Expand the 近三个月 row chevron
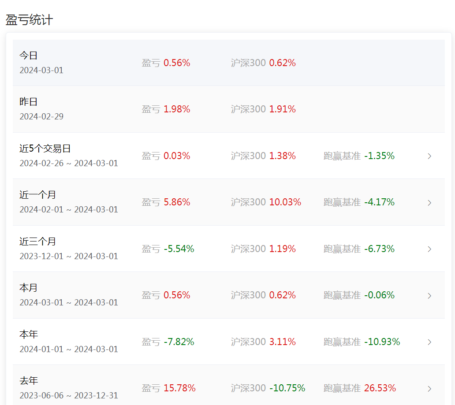 coord(429,249)
